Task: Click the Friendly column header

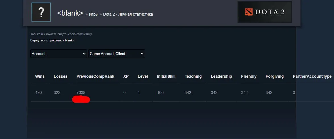Action: point(249,76)
